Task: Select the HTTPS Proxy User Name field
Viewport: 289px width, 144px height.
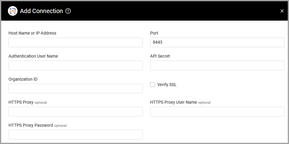Action: [x=217, y=112]
